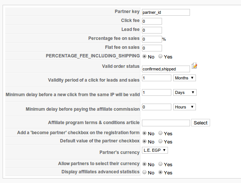Screen dimensions: 241x183
Task: Click the edit icon beside Valid order status
Action: tap(194, 66)
